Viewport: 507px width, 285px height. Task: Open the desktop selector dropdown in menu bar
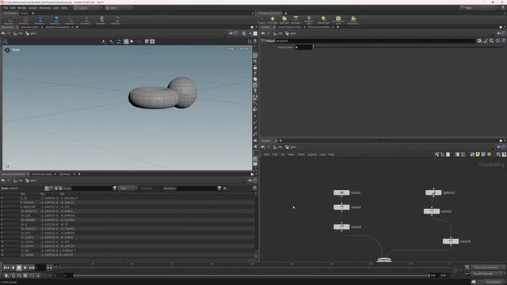(x=86, y=8)
